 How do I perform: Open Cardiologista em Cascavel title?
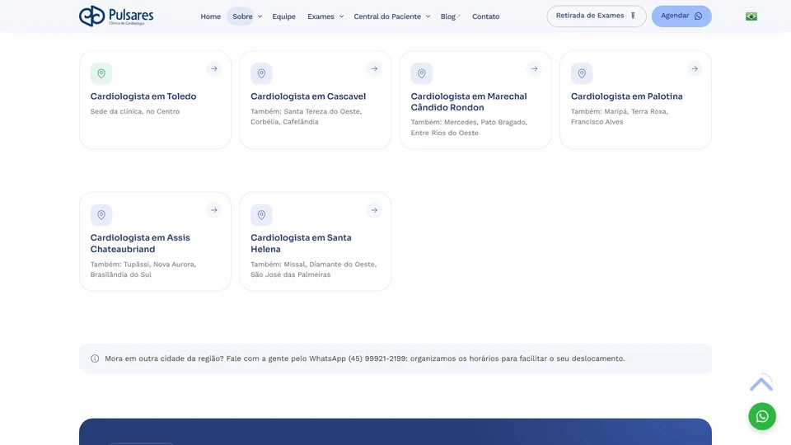308,96
